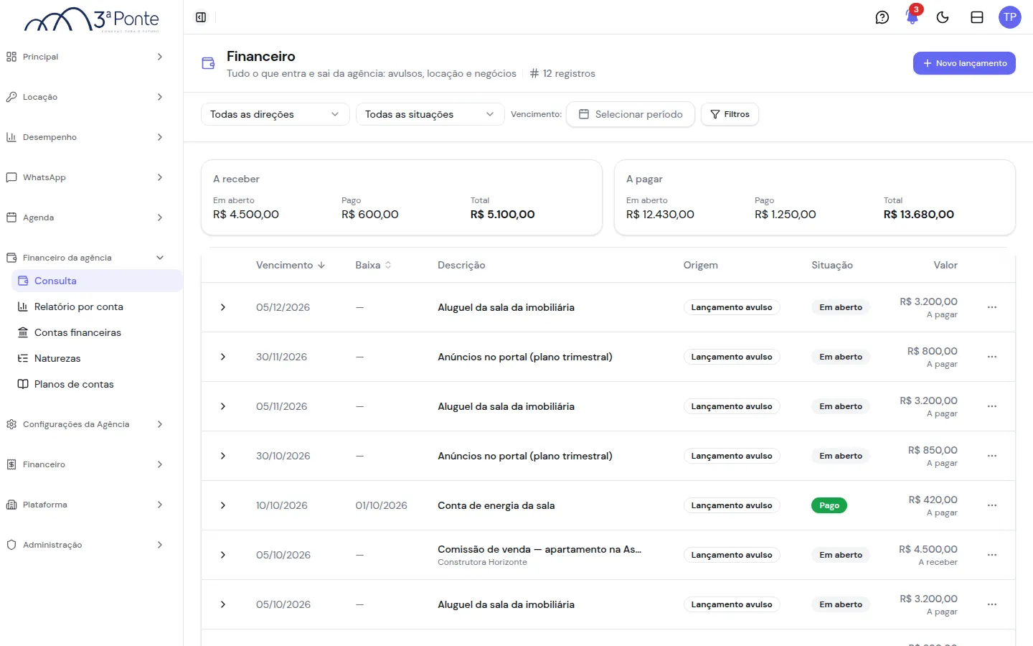Open actions menu for Conta de energia row

pyautogui.click(x=992, y=505)
